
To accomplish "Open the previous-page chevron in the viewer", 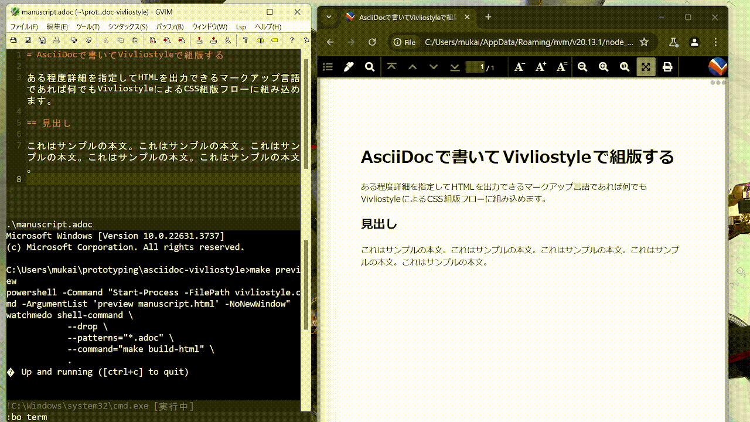I will pyautogui.click(x=412, y=67).
